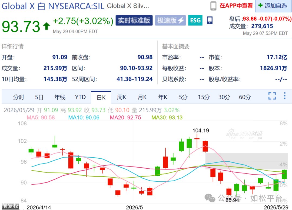Image resolution: width=292 pixels, height=210 pixels.
Task: Select the 周K weekly candlestick tab
Action: click(x=121, y=97)
